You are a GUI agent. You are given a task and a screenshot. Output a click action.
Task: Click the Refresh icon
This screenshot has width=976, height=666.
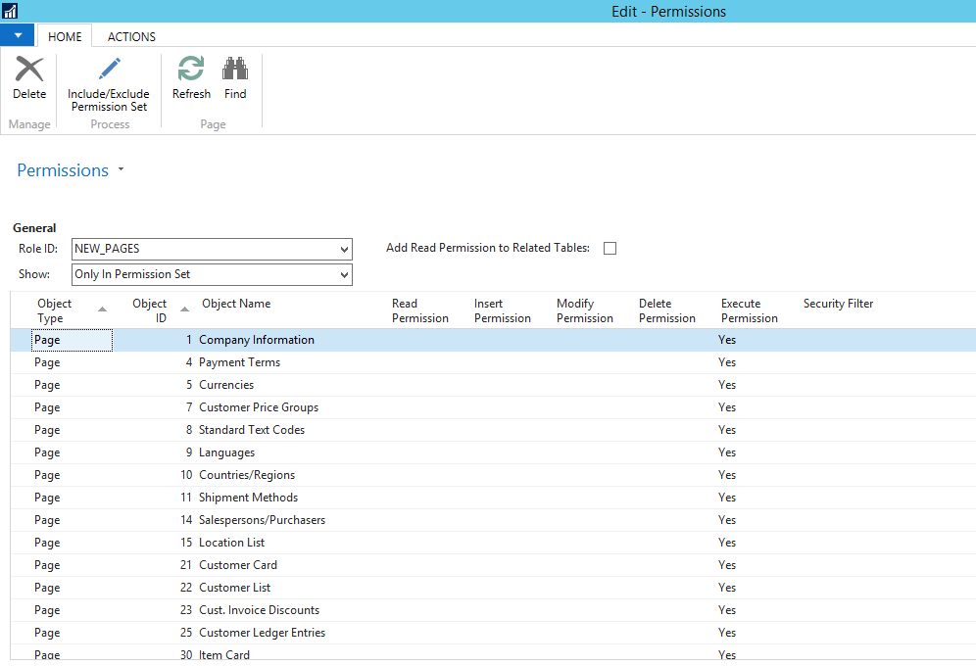pos(191,71)
